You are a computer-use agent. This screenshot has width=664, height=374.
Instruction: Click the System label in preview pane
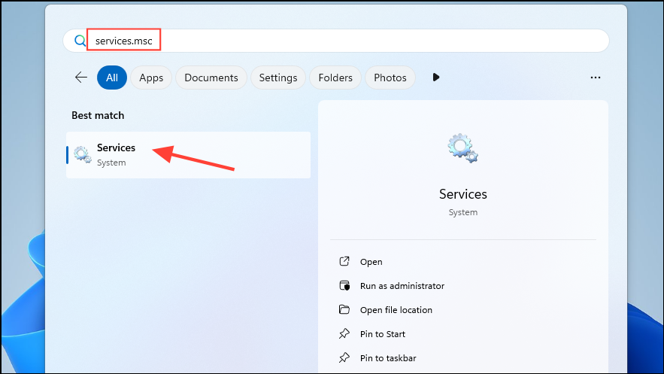point(463,212)
